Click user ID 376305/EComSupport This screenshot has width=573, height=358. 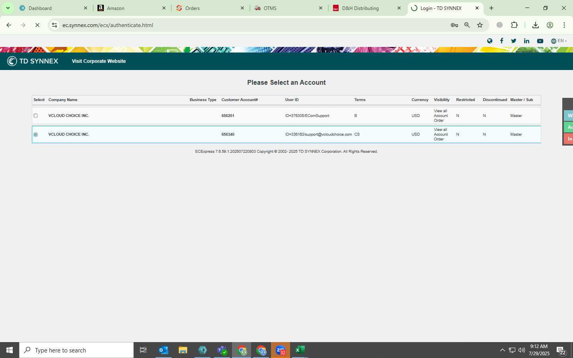[307, 116]
